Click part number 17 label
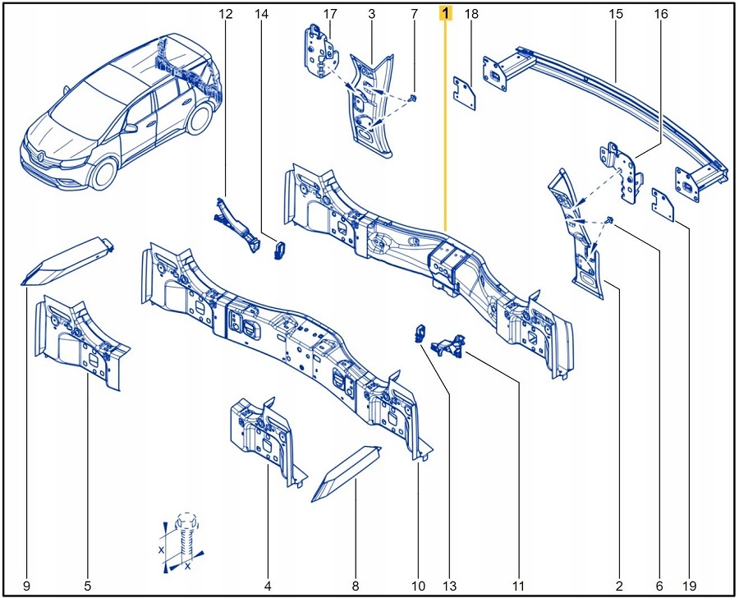The height and width of the screenshot is (598, 739). coord(330,14)
